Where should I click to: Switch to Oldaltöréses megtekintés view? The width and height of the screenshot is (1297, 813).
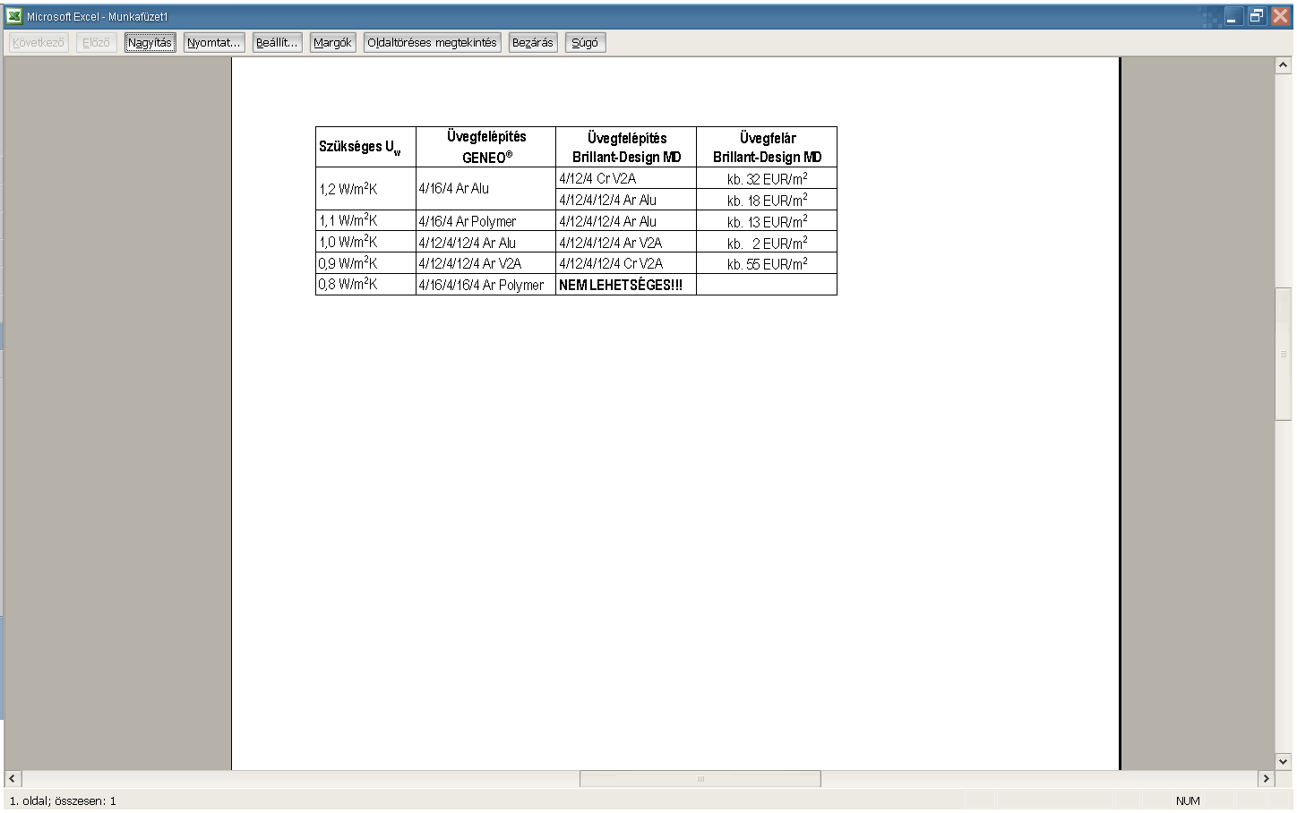click(x=432, y=42)
